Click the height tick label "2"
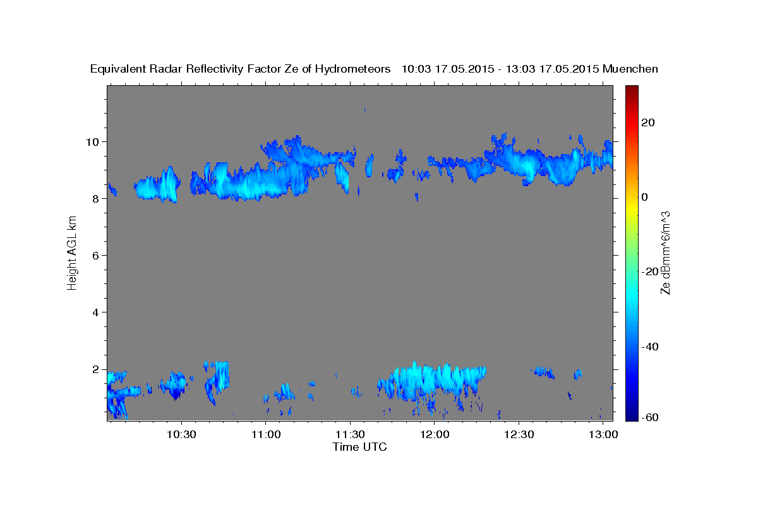Viewport: 758px width, 505px height. (95, 369)
